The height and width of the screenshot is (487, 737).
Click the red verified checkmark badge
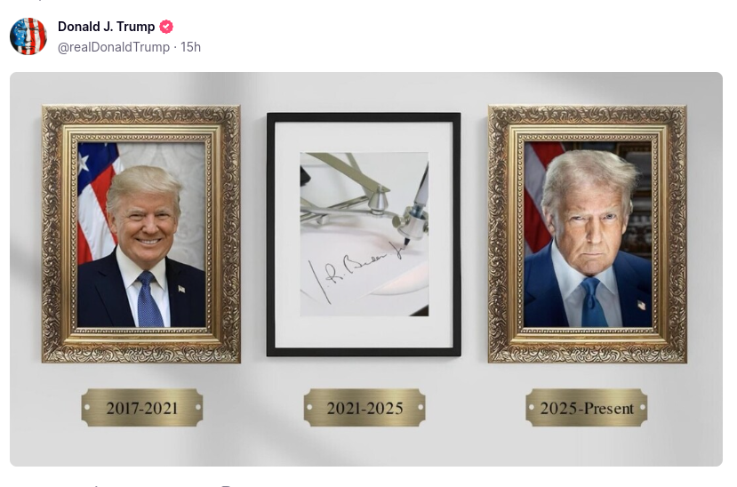pos(166,27)
